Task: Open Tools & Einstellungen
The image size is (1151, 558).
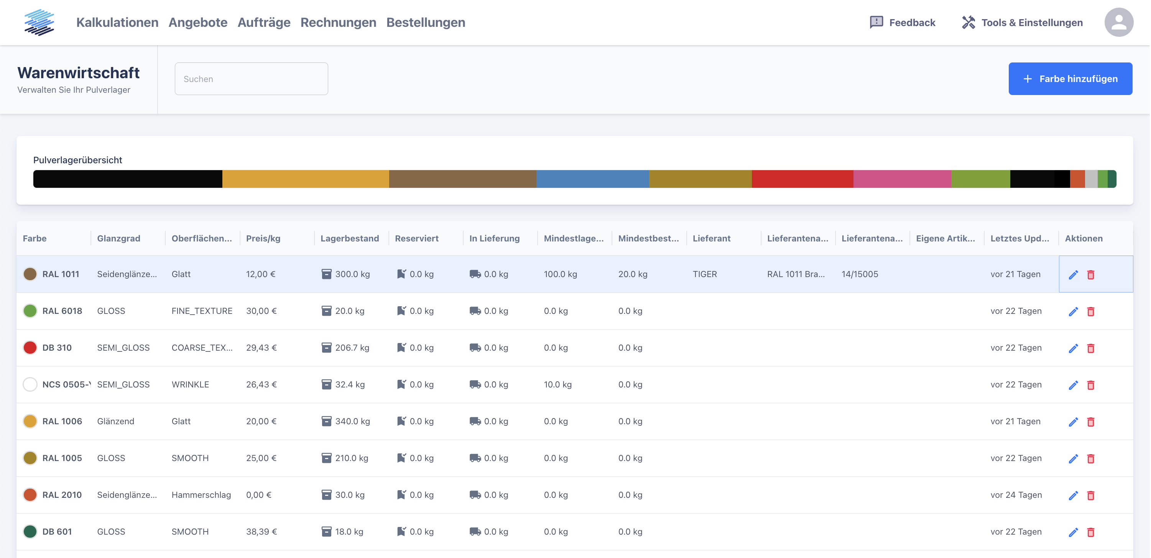Action: tap(1022, 22)
